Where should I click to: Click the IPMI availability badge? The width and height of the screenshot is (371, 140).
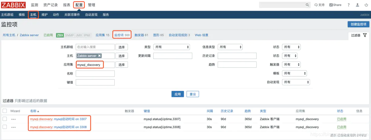click(87, 35)
